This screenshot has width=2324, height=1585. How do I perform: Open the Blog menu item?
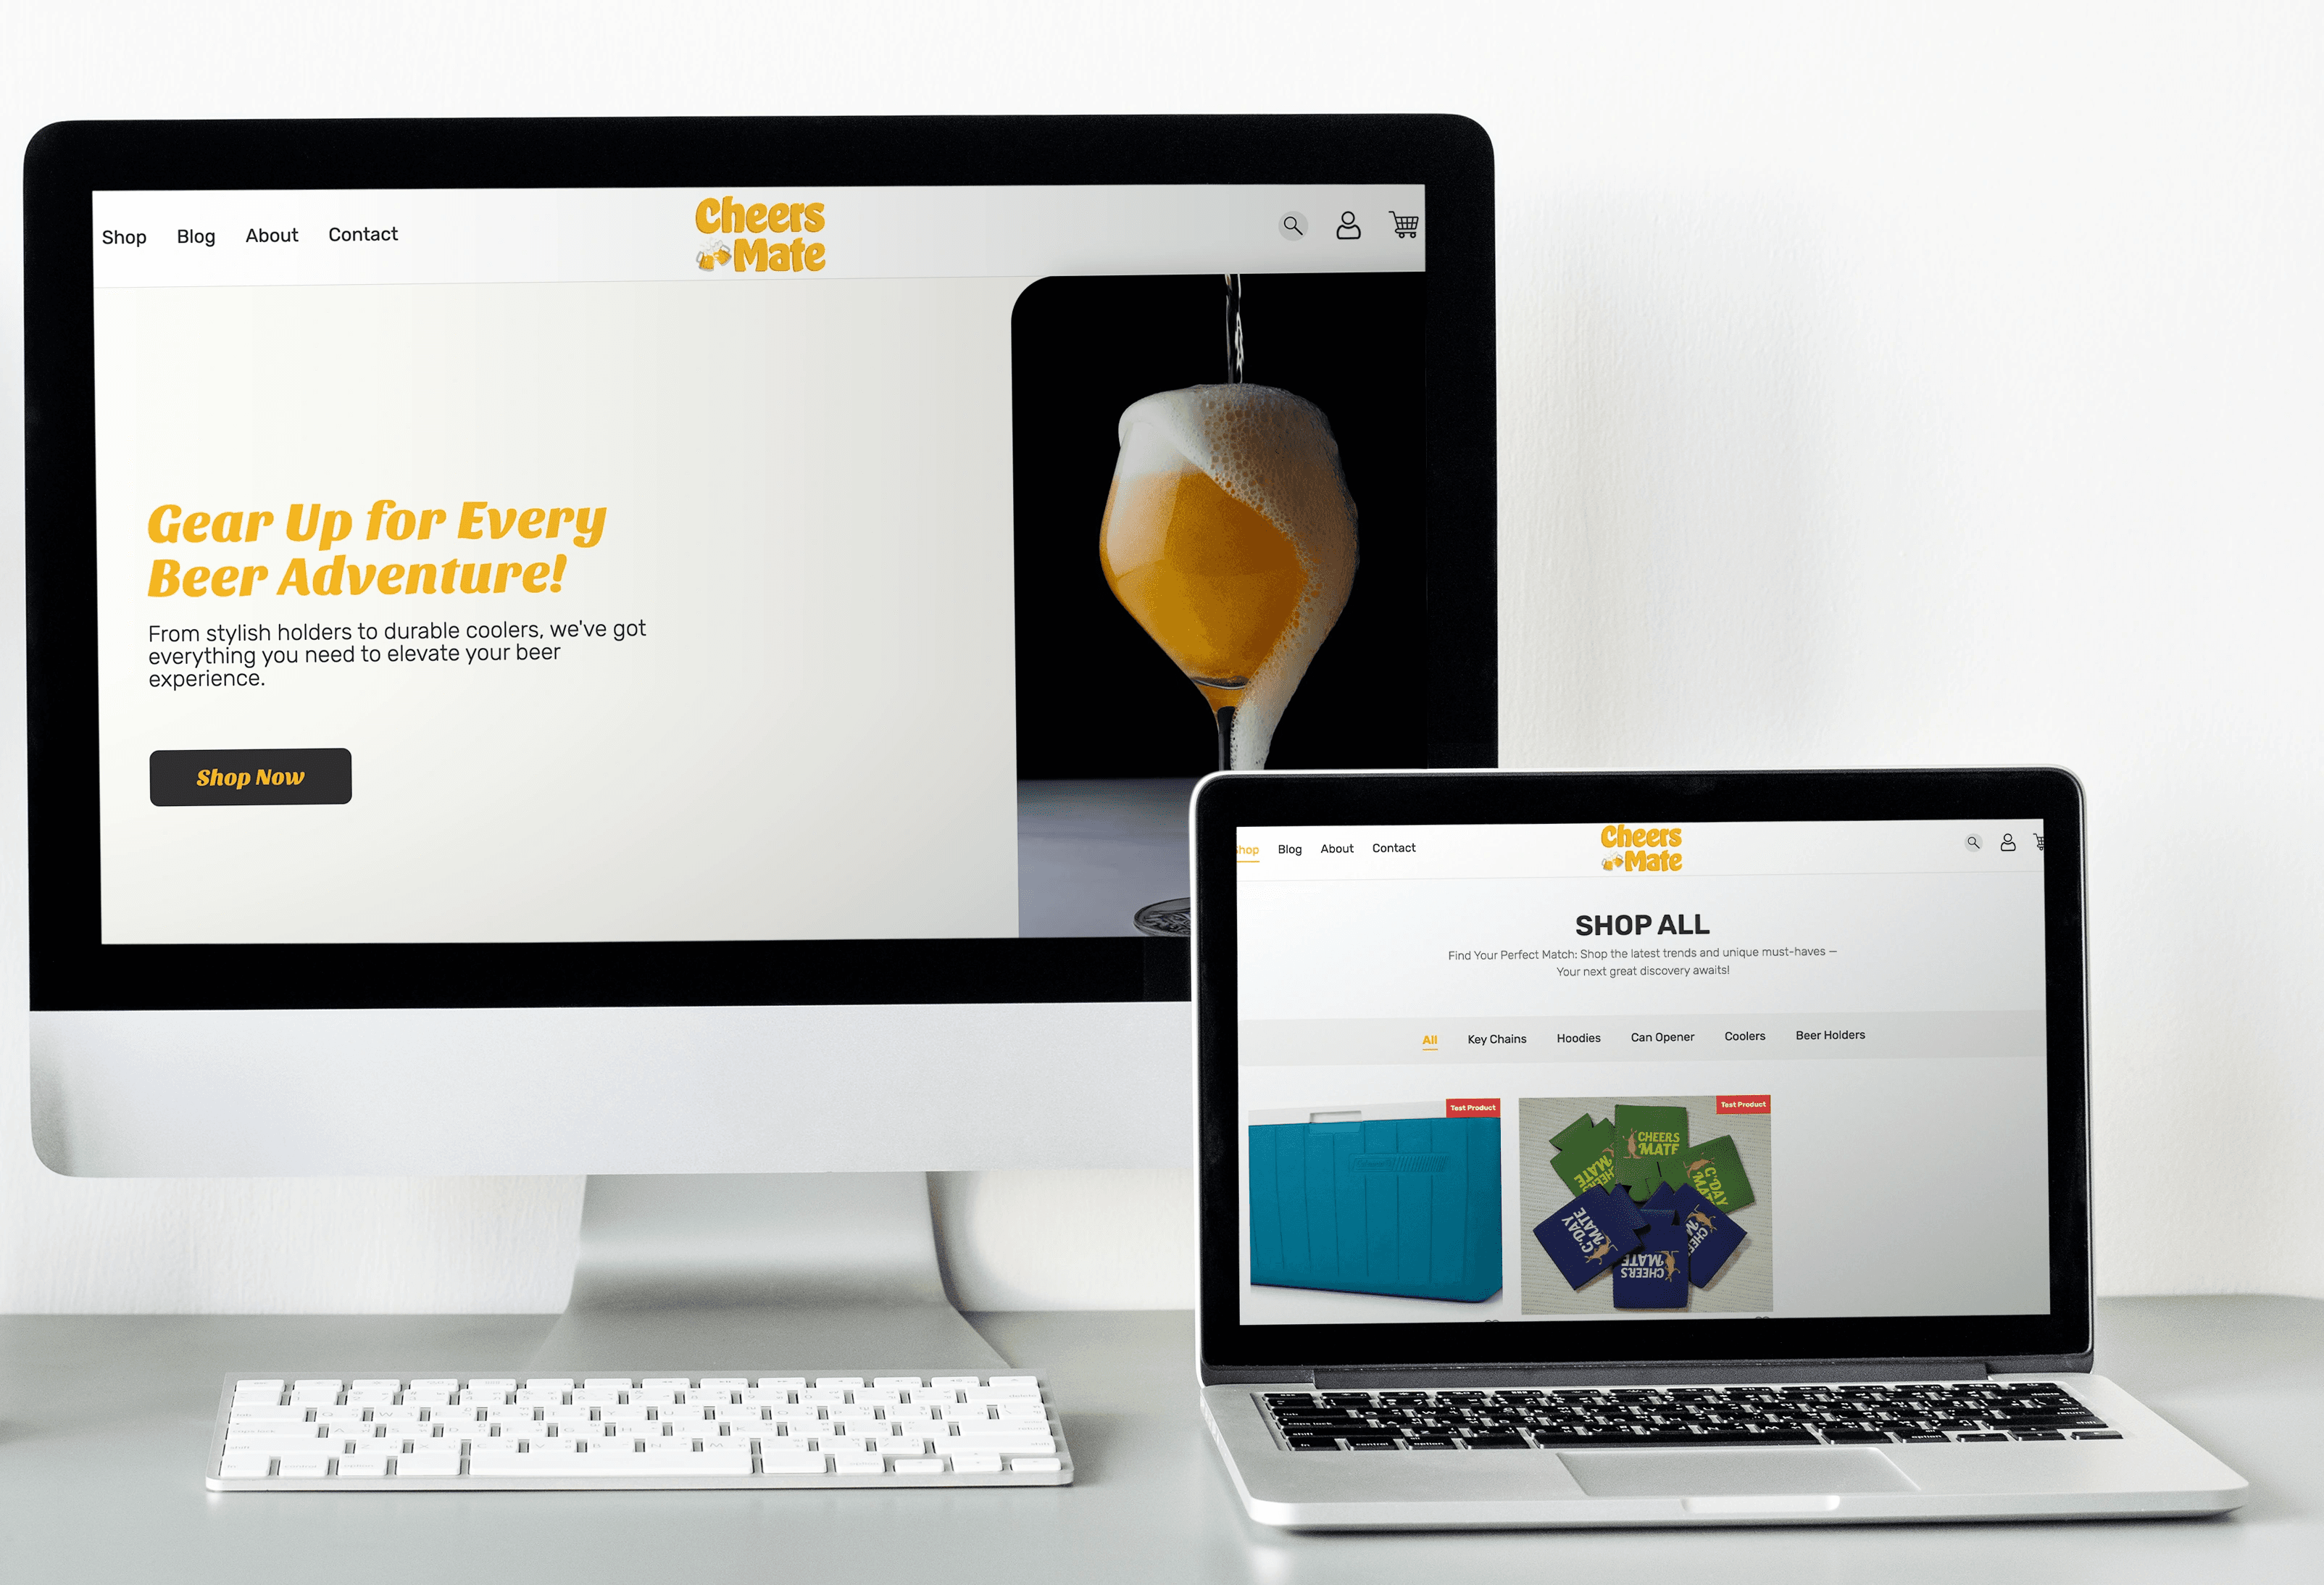pos(194,235)
